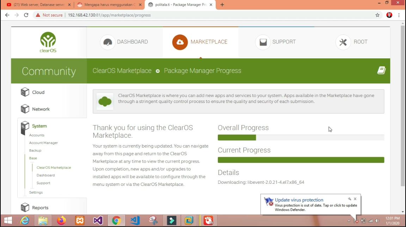Viewport: 406px width, 227px height.
Task: Close the Mengapa harus menggunakan tab
Action: click(x=140, y=5)
